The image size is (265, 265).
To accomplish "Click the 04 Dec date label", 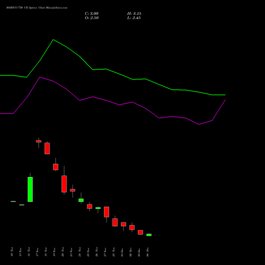I will click(147, 252).
